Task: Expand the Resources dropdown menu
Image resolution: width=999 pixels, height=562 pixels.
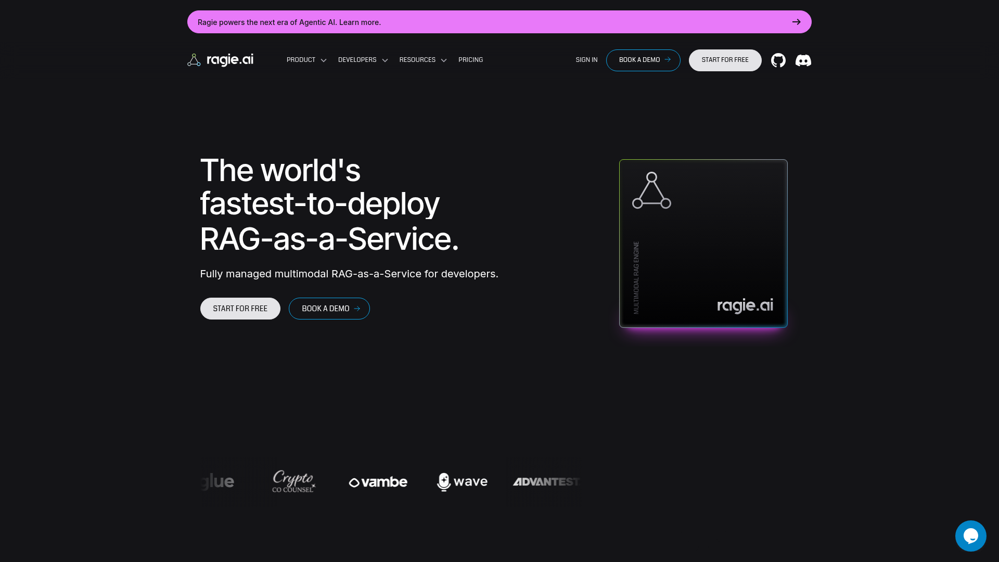Action: click(422, 60)
